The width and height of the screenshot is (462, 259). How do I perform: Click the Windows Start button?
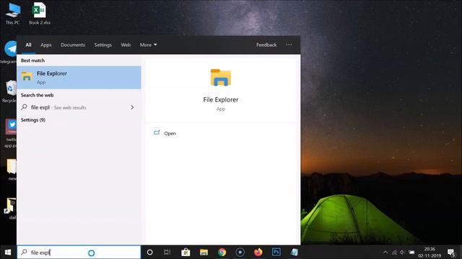click(x=8, y=253)
